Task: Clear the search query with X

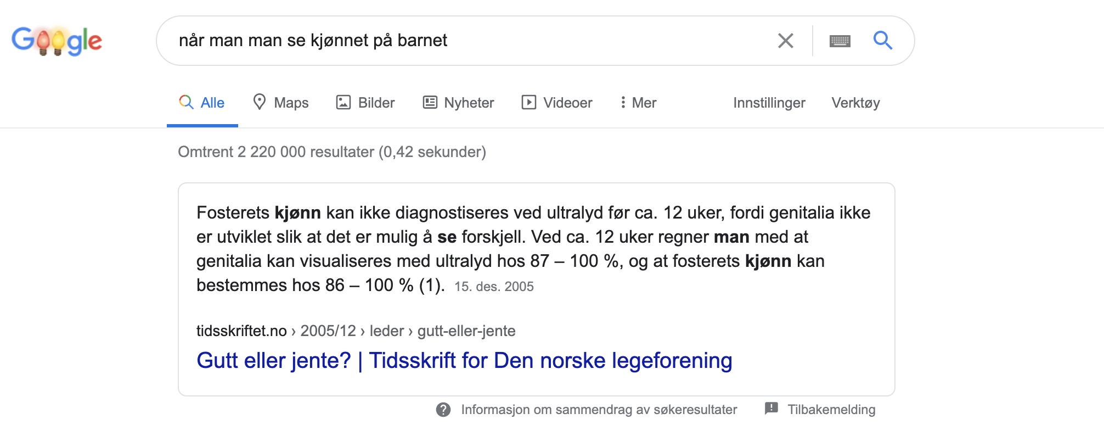Action: pos(785,41)
